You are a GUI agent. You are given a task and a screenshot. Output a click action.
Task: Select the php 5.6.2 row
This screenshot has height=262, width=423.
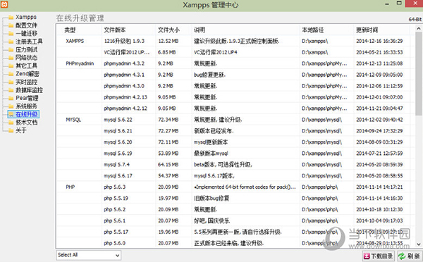pos(236,209)
